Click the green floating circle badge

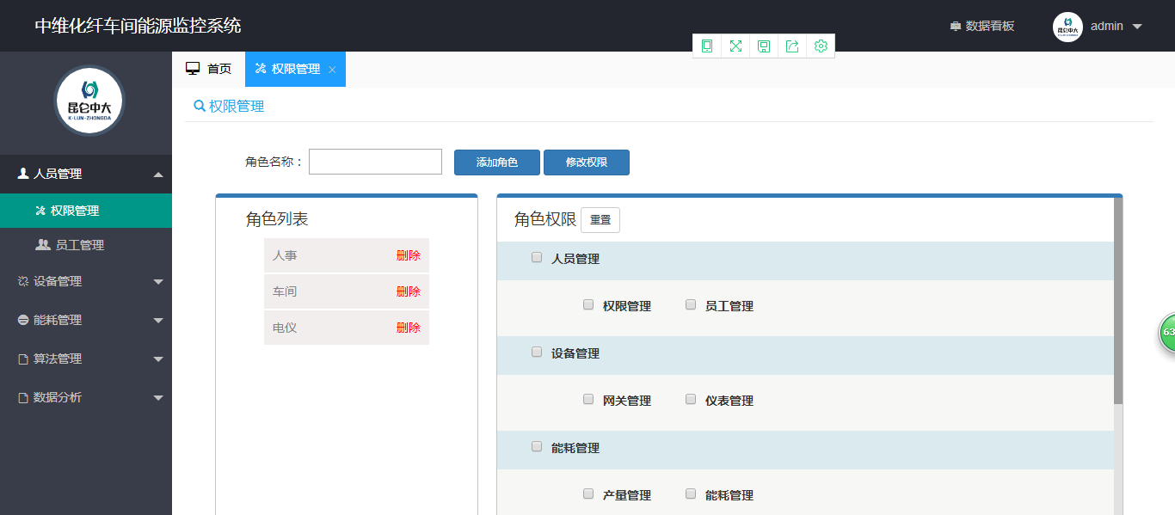[x=1166, y=333]
